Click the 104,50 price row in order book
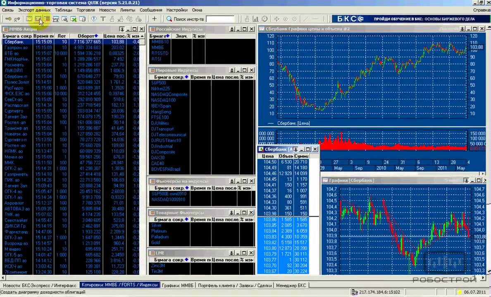Viewport: 491px width, 297px height. (x=283, y=162)
